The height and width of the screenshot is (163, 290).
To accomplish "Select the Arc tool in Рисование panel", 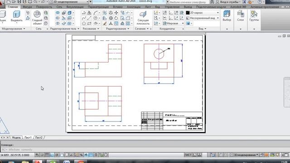I will 96,13.
